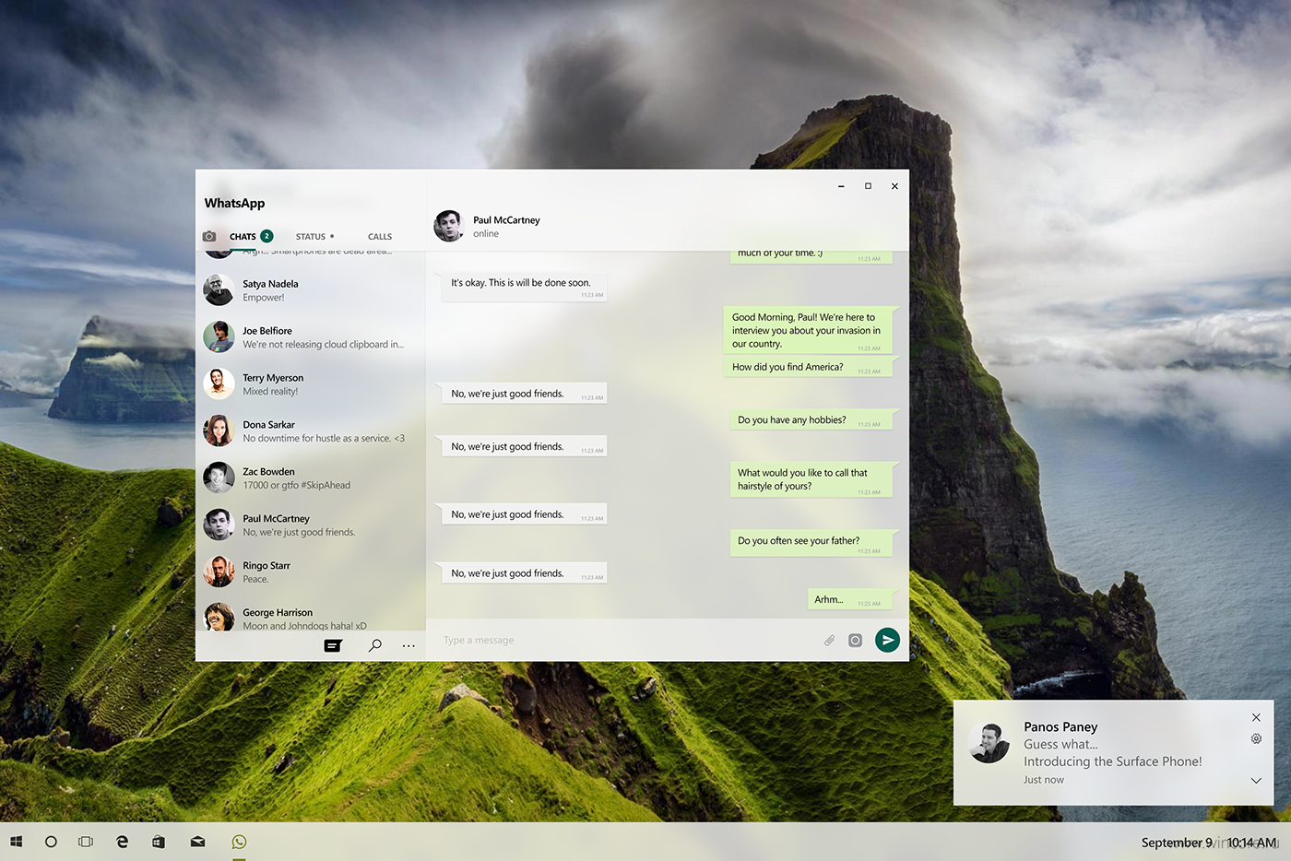Attach a file with paperclip icon
The image size is (1291, 861).
tap(829, 640)
